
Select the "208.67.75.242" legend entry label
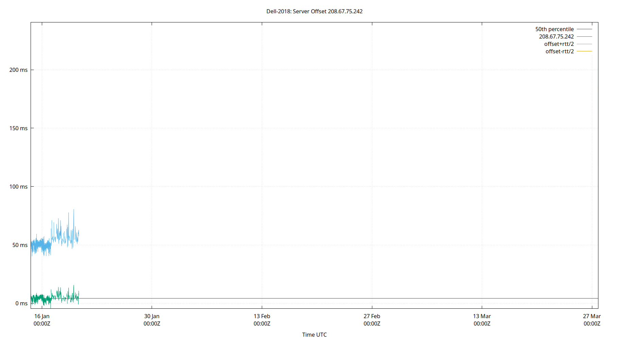pyautogui.click(x=556, y=36)
